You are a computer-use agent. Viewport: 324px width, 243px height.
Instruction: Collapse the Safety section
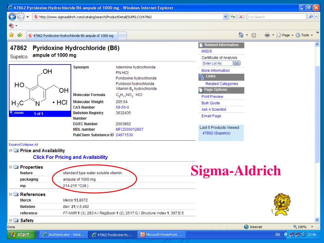(10, 220)
